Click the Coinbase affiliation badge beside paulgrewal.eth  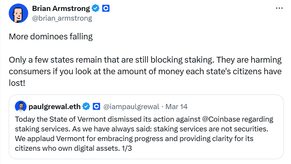pos(96,106)
